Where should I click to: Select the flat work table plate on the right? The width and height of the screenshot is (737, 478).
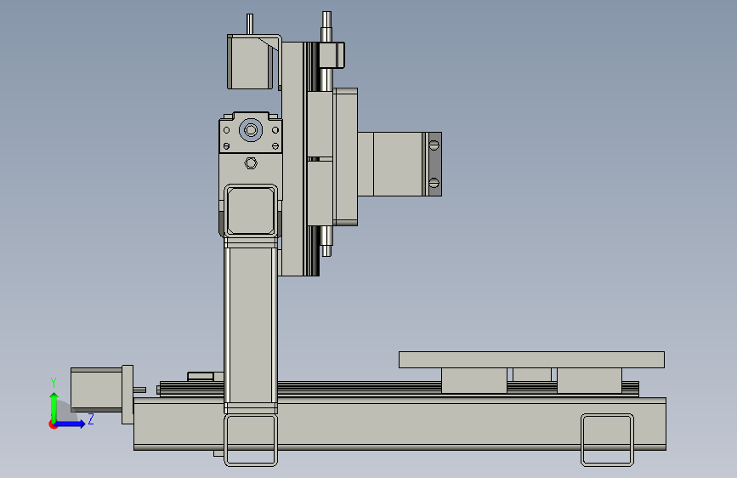(531, 360)
